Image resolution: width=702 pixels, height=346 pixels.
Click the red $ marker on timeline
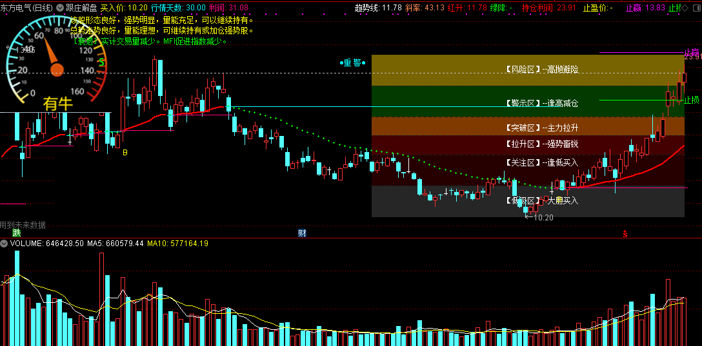coord(625,234)
